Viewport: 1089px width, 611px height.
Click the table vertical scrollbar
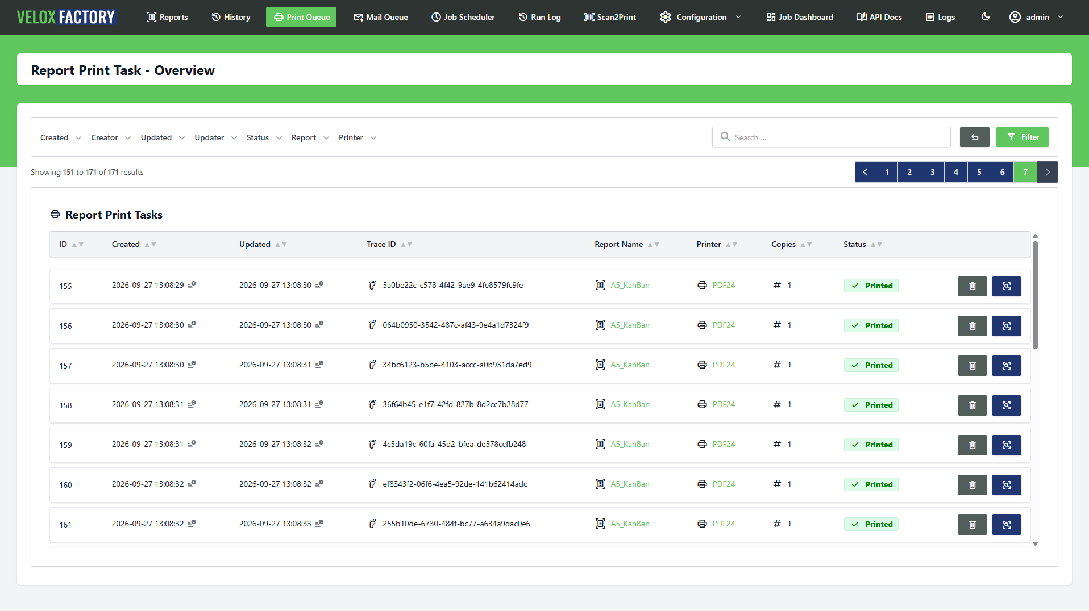pos(1036,295)
